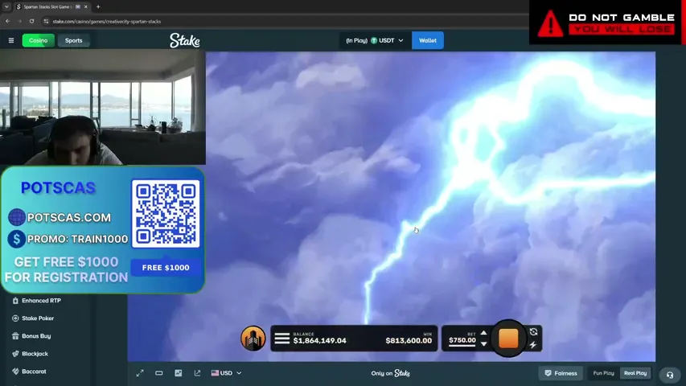Click the Blackjack sidebar icon
This screenshot has height=386, width=686.
pyautogui.click(x=15, y=354)
